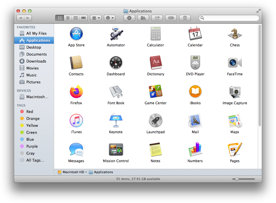Screen dimensions: 276x203
Task: Click the Finder search field
Action: coord(231,18)
